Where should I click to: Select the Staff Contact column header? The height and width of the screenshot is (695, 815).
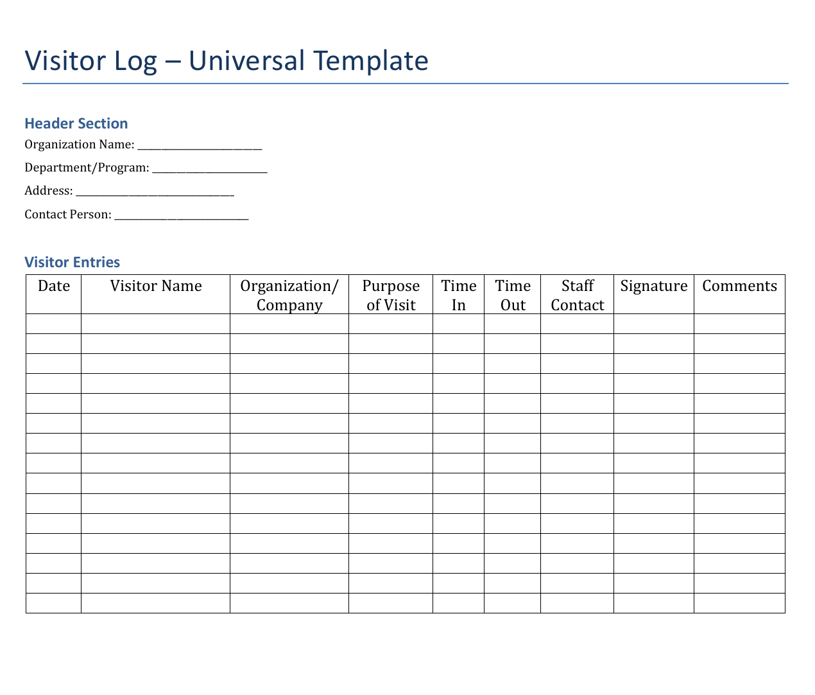[x=577, y=295]
